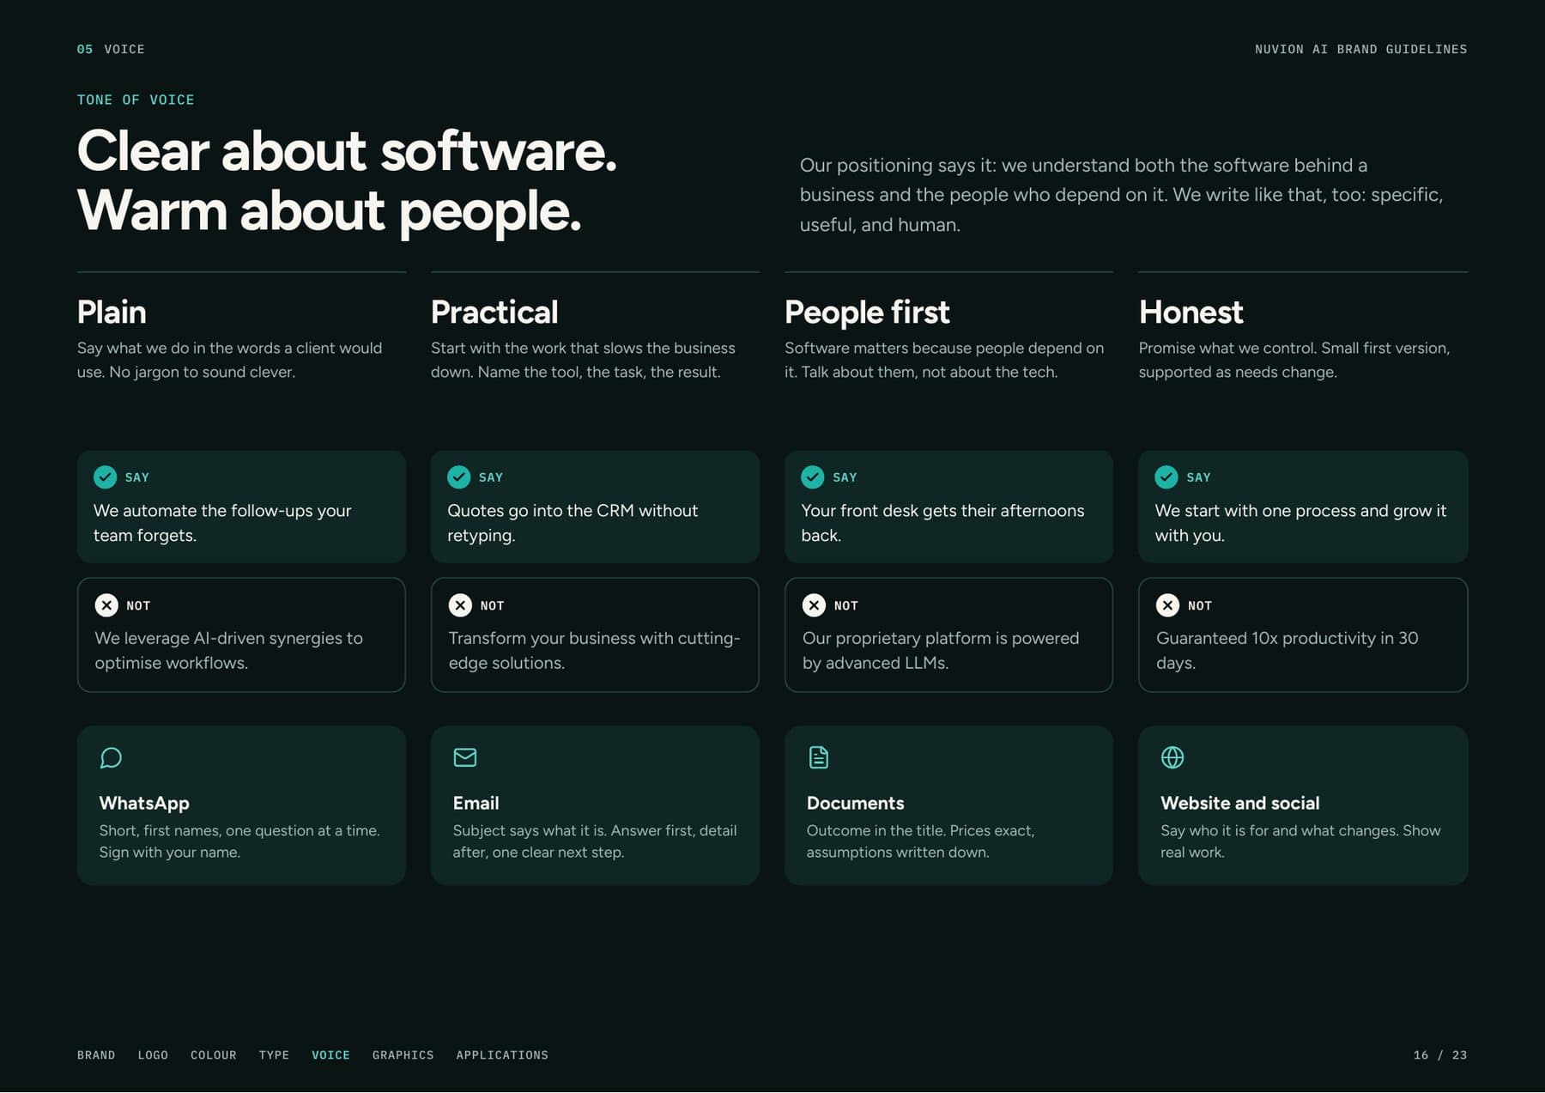Click the 'Practical' principle heading
The width and height of the screenshot is (1545, 1093).
coord(494,312)
